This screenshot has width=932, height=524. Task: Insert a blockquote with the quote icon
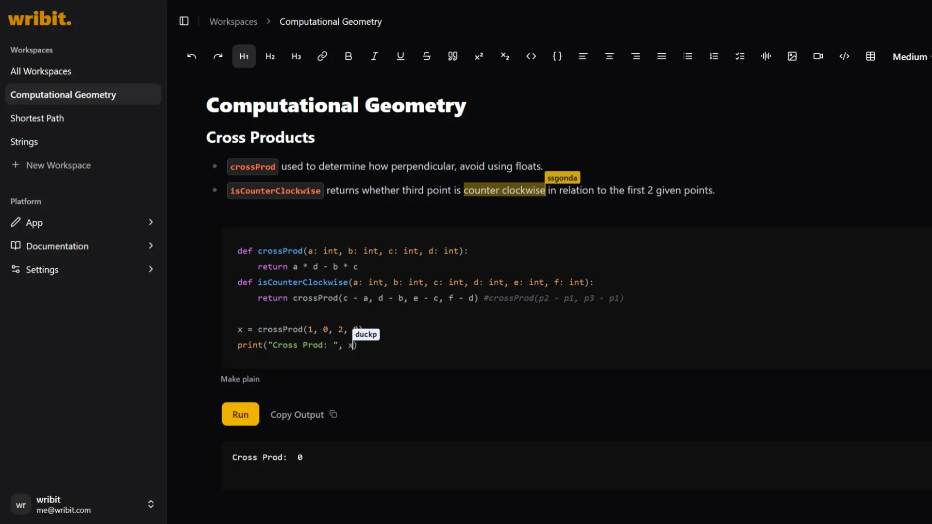click(452, 56)
